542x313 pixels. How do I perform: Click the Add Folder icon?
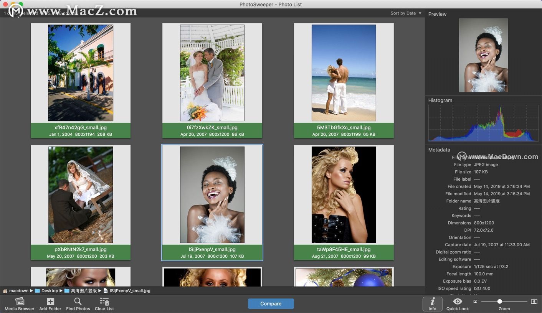tap(50, 301)
